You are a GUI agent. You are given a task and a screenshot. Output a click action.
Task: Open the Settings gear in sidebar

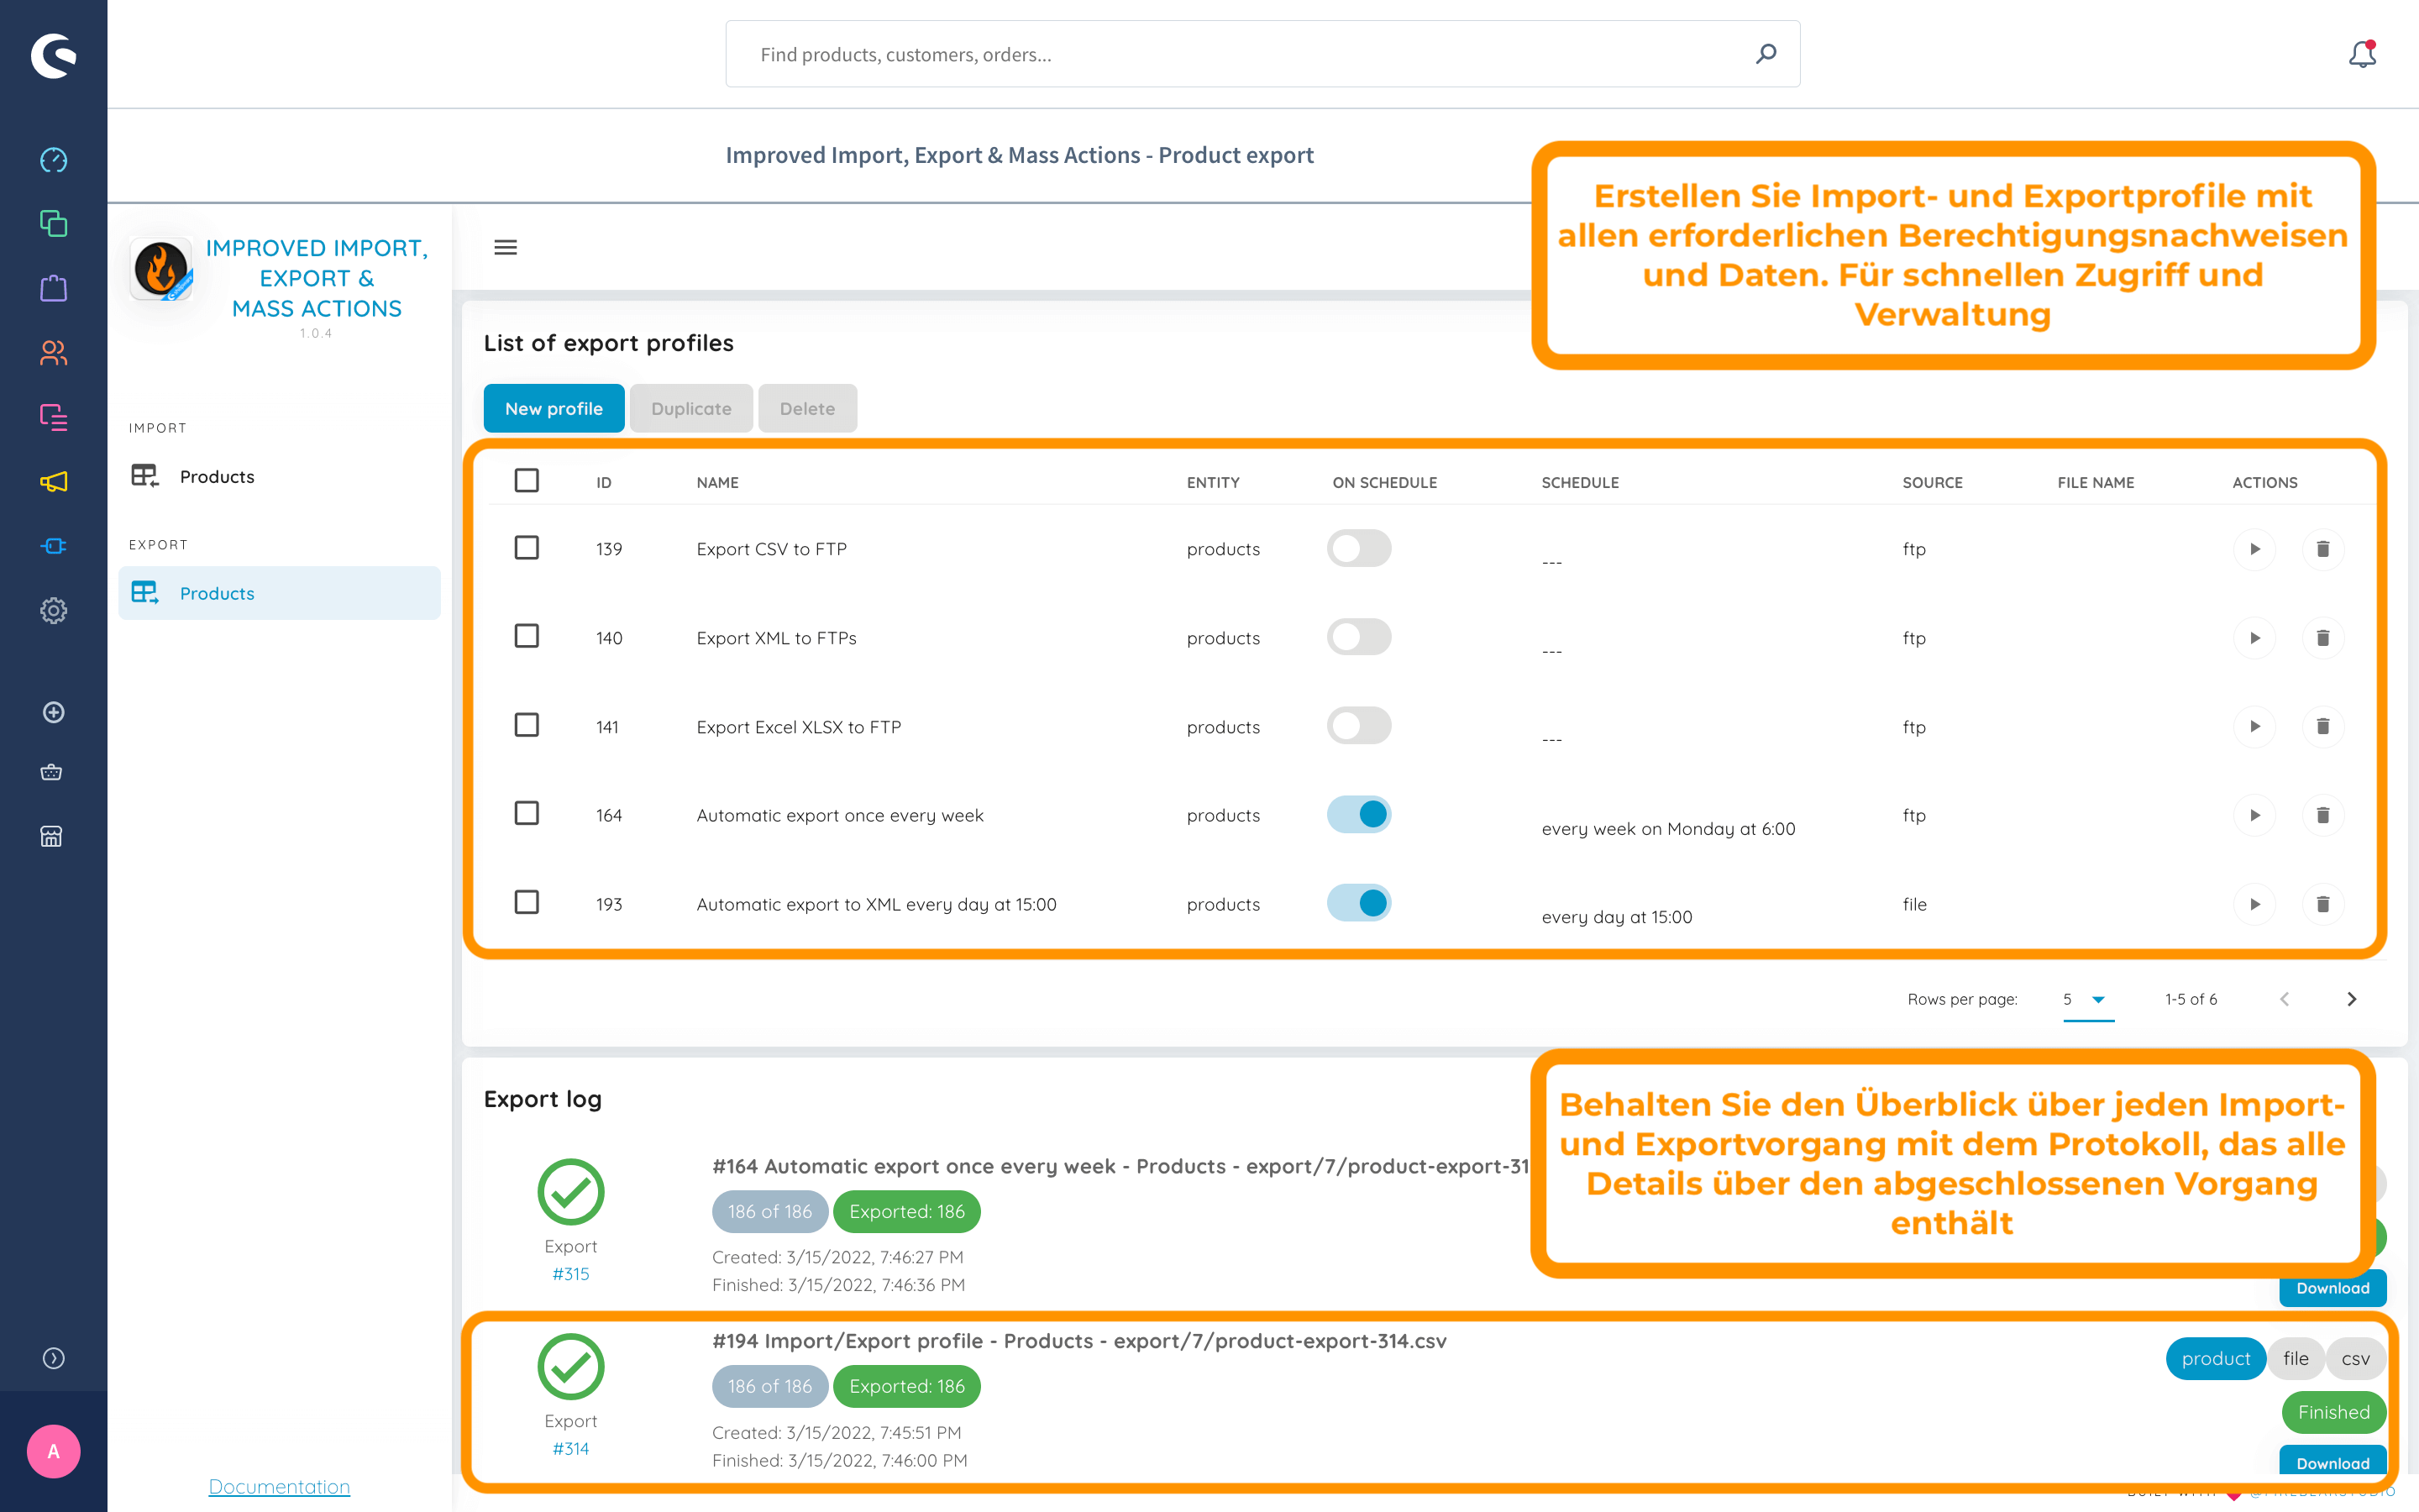click(53, 610)
